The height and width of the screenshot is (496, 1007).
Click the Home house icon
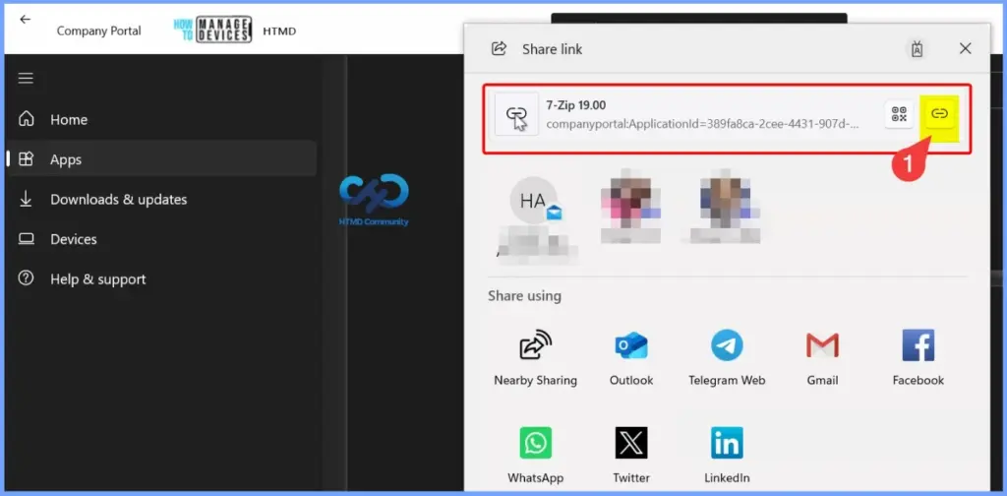pos(26,119)
